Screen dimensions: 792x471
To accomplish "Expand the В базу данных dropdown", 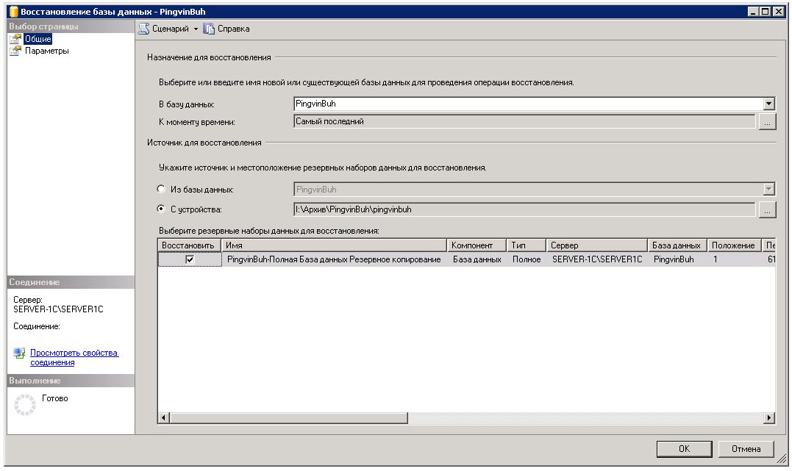I will 769,104.
